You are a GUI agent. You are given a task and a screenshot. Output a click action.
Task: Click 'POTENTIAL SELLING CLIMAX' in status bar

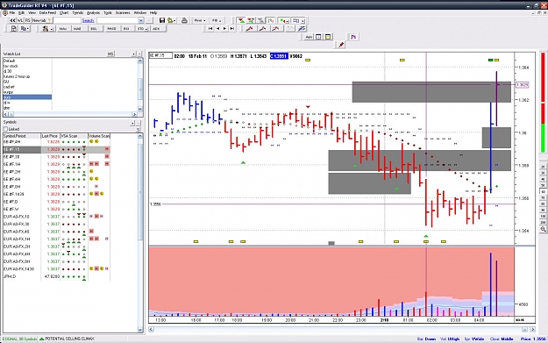tap(69, 339)
